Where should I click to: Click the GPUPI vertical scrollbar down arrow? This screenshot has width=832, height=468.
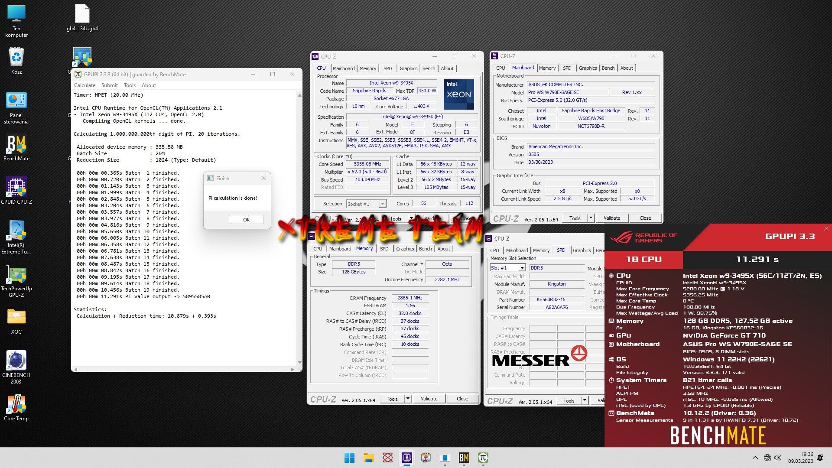[299, 362]
